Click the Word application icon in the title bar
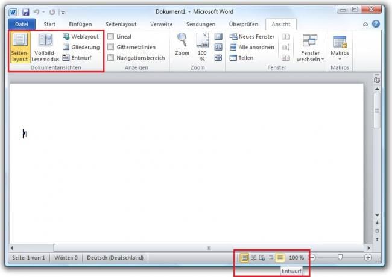 (x=13, y=12)
